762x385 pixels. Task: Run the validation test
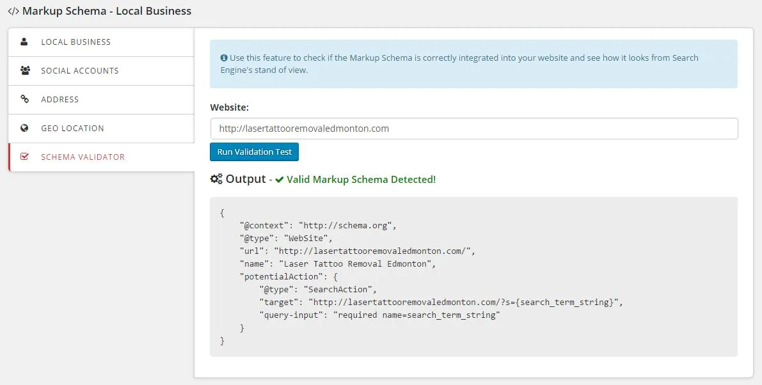pyautogui.click(x=254, y=152)
